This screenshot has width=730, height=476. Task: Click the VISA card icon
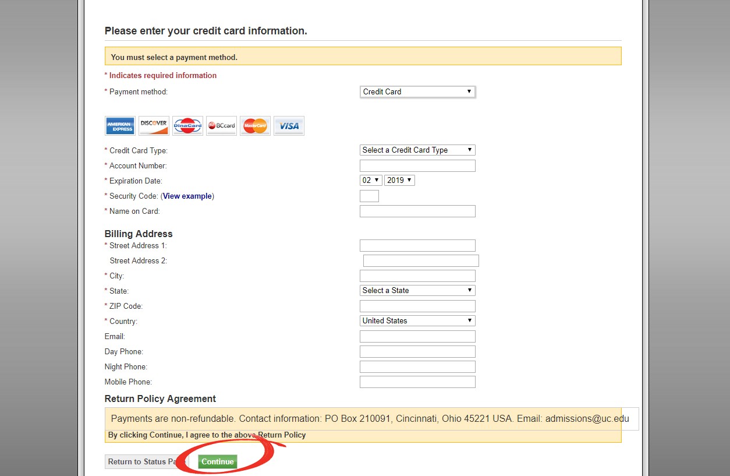tap(288, 126)
